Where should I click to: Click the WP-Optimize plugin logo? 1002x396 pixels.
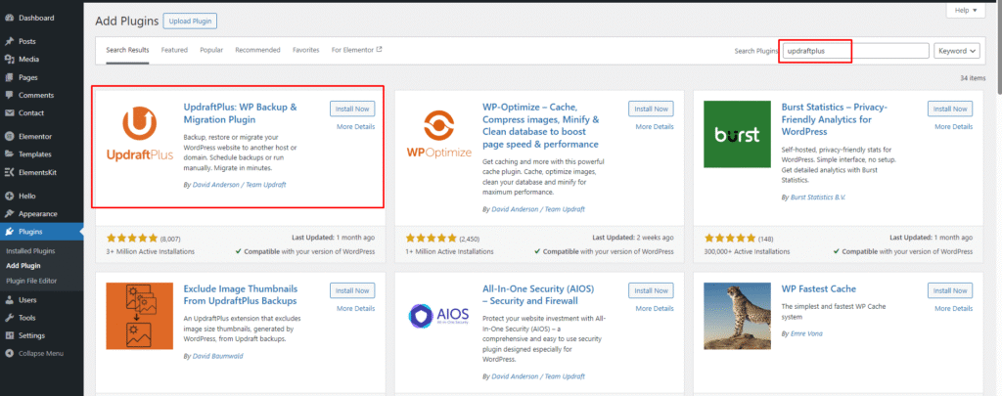coord(439,132)
